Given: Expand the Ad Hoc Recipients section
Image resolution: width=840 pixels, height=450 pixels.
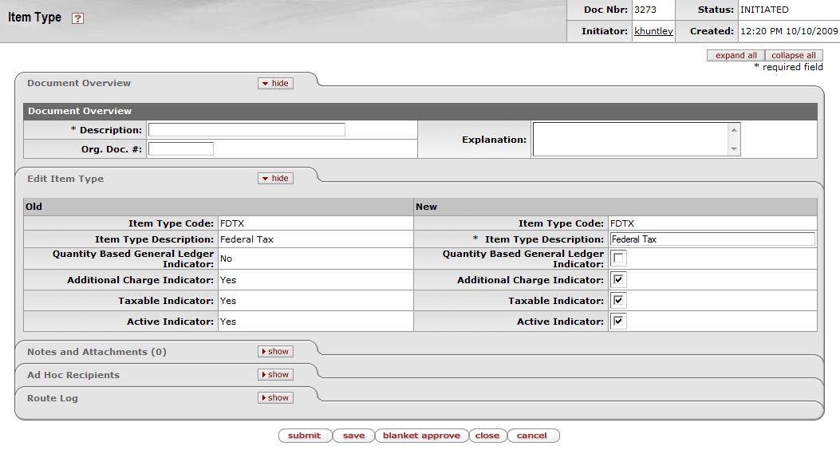Looking at the screenshot, I should [x=275, y=375].
